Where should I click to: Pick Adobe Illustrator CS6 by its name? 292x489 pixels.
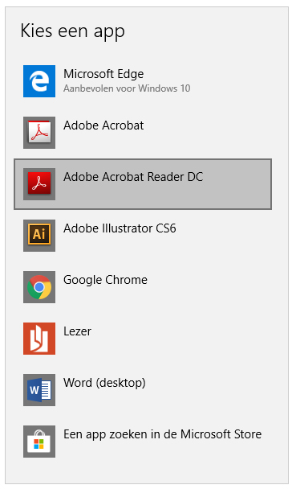120,228
